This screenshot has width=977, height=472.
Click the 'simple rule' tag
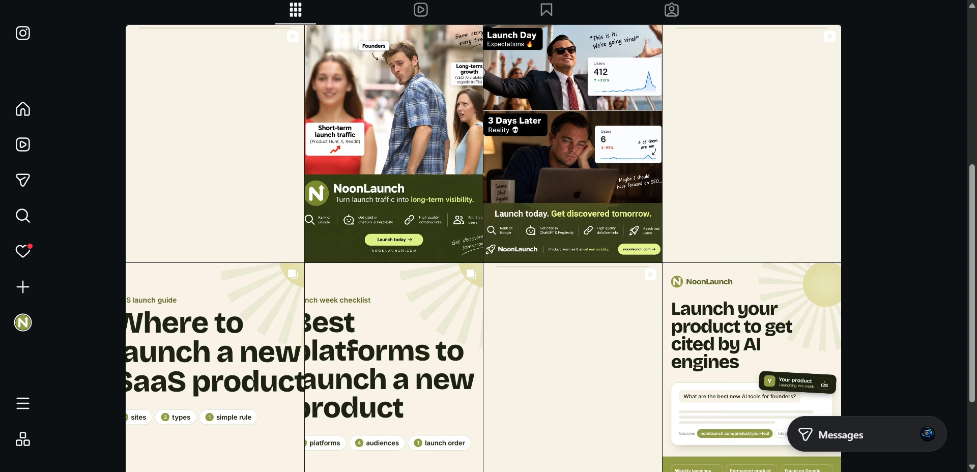(x=228, y=417)
